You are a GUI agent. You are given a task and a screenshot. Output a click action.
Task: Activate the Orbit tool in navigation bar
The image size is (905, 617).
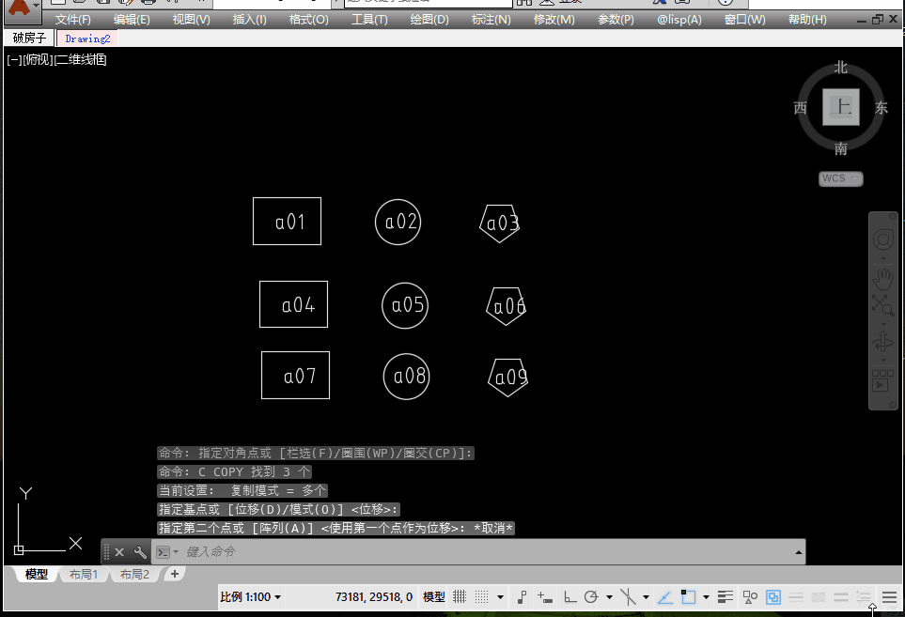coord(882,341)
